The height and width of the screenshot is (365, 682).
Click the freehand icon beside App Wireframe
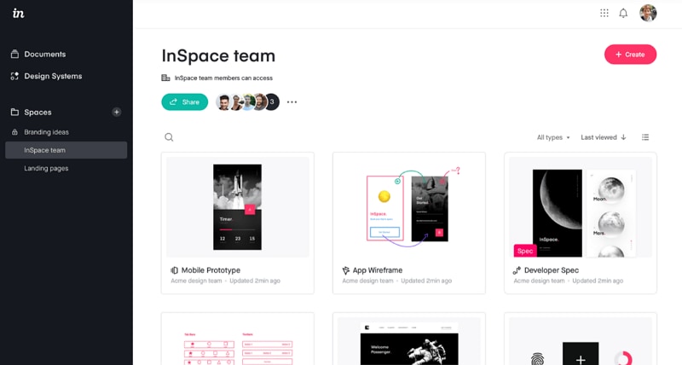[346, 270]
